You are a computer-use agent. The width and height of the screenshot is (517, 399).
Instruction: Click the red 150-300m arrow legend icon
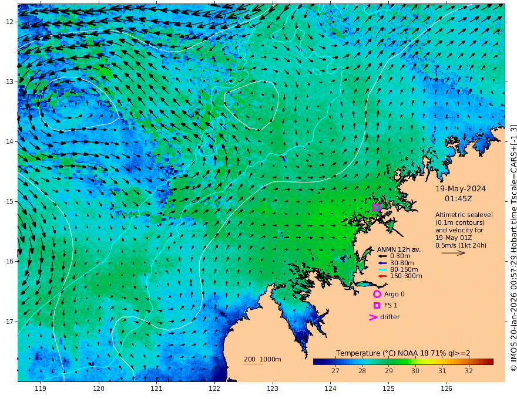coord(382,276)
